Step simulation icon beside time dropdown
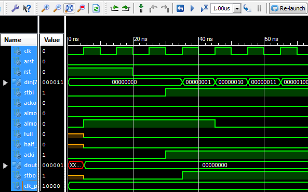 click(248, 8)
